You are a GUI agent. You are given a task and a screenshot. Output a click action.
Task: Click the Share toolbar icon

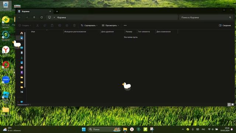pos(67,25)
